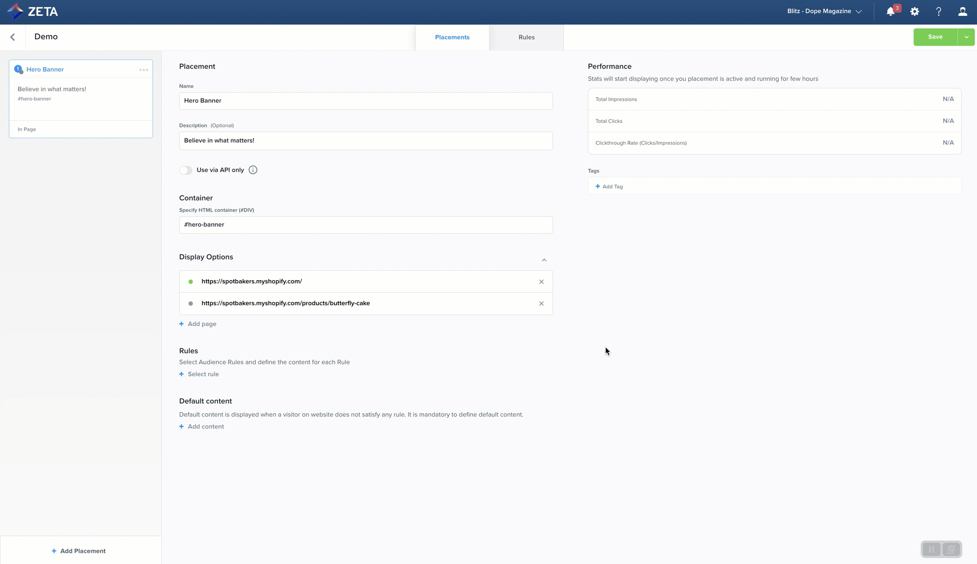Click the HTML container input field
The image size is (977, 564).
point(366,225)
